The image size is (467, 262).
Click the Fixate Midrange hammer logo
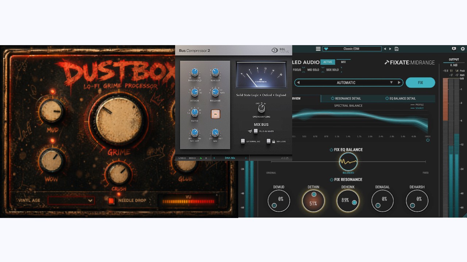387,62
